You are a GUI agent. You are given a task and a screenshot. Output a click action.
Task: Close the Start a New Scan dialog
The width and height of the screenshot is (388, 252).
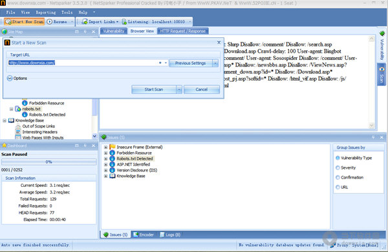[x=219, y=43]
